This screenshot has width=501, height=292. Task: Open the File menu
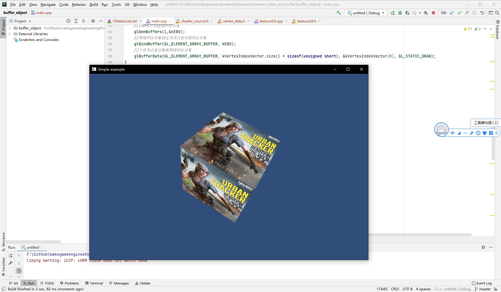[13, 4]
